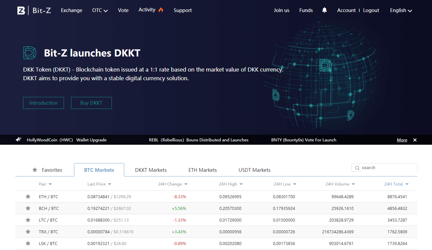Click last price 0.01688300
This screenshot has width=432, height=250.
tap(98, 220)
